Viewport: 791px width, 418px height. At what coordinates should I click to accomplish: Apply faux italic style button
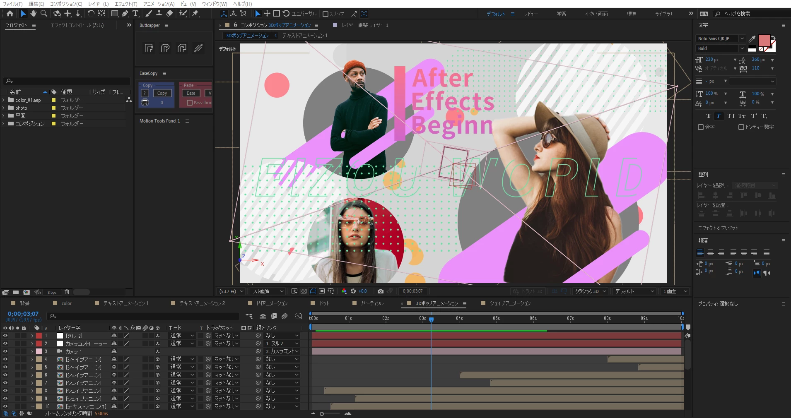click(x=719, y=116)
